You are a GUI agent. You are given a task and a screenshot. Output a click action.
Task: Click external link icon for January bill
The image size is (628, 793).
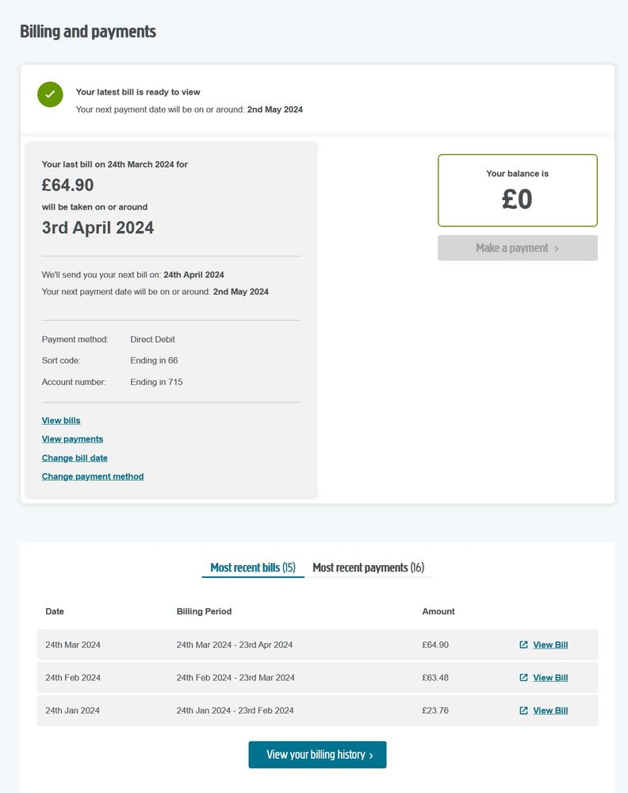(x=523, y=710)
